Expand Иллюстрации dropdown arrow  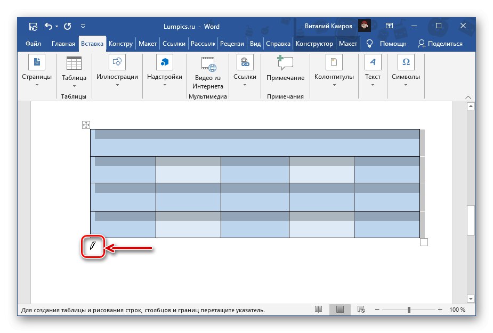coord(117,85)
